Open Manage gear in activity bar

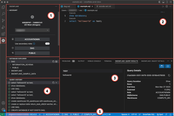[x=3, y=110]
